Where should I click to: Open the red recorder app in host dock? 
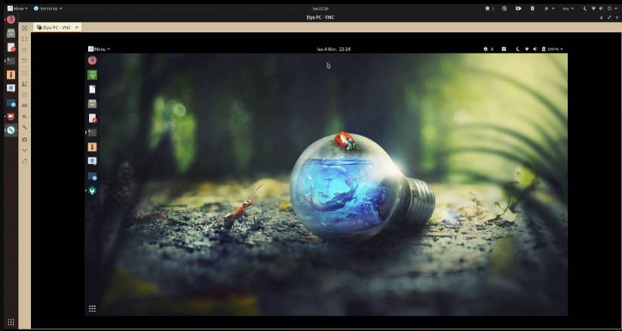pyautogui.click(x=11, y=117)
